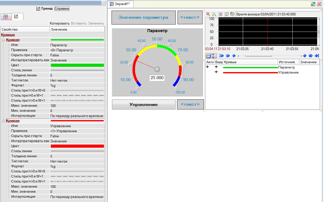This screenshot has height=202, width=324.
Task: Click Привязка value '<0> Параметр'
Action: coord(77,50)
